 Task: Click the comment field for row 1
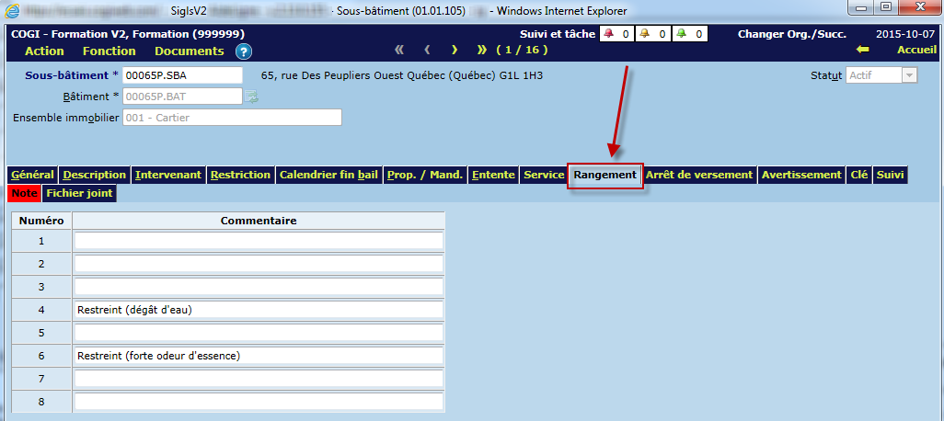259,241
